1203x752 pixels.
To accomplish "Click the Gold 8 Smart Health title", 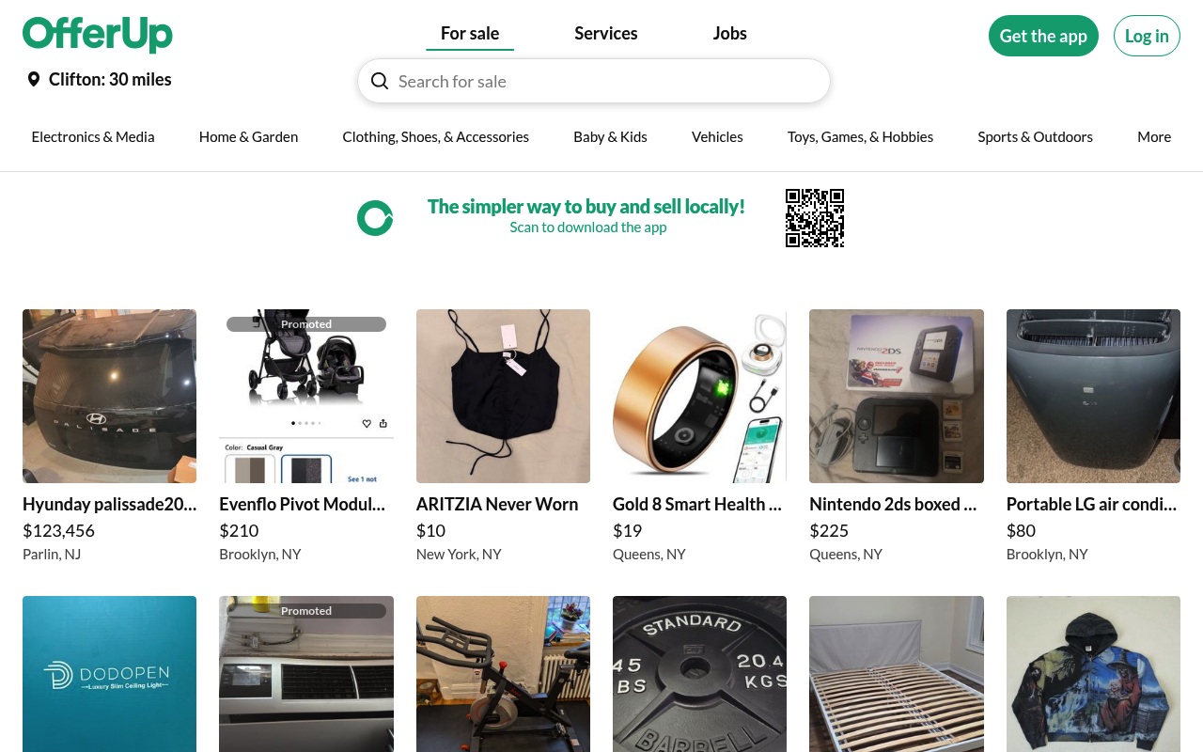I will (x=697, y=505).
